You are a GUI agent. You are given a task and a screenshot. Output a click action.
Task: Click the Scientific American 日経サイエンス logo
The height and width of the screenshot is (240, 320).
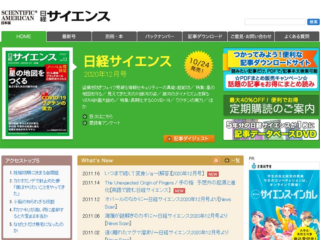click(56, 17)
